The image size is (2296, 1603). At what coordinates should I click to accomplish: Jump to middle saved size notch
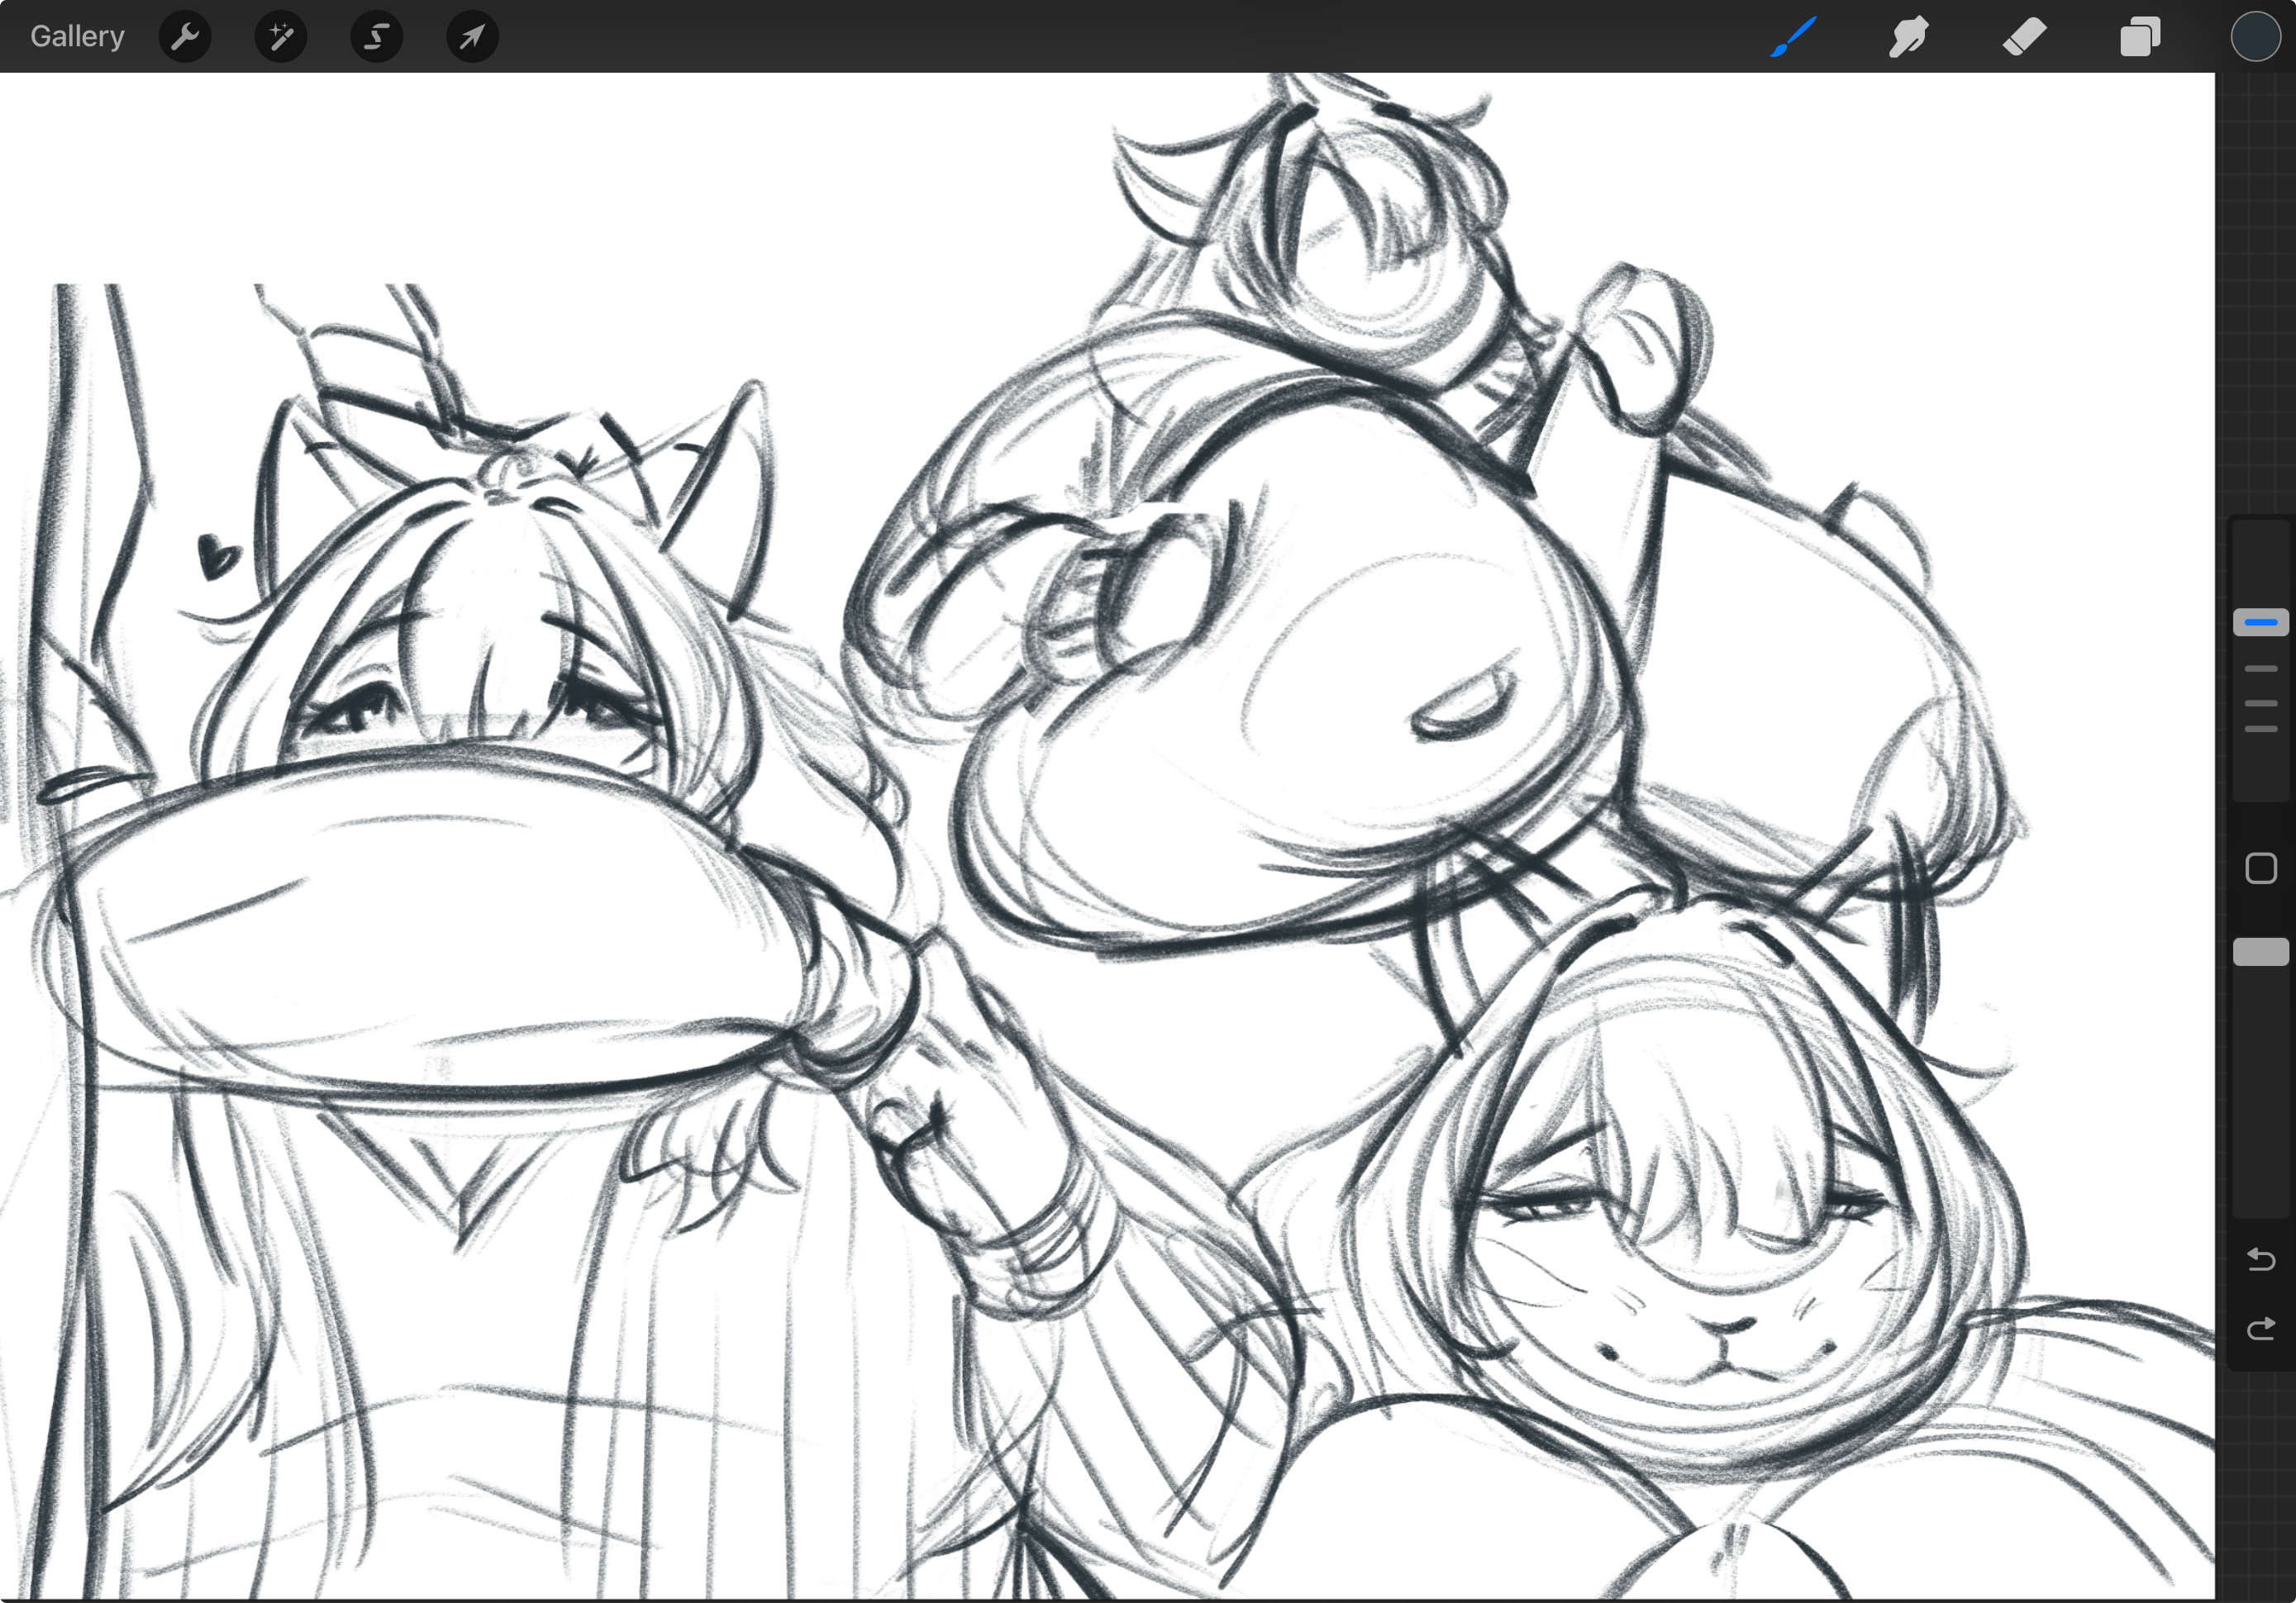[2260, 703]
